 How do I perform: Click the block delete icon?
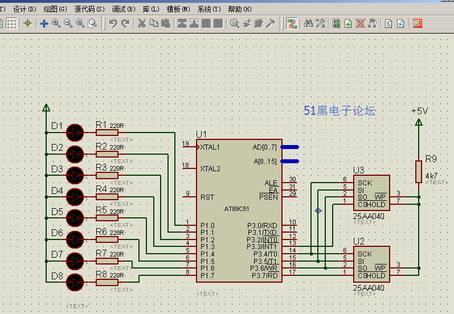[218, 23]
